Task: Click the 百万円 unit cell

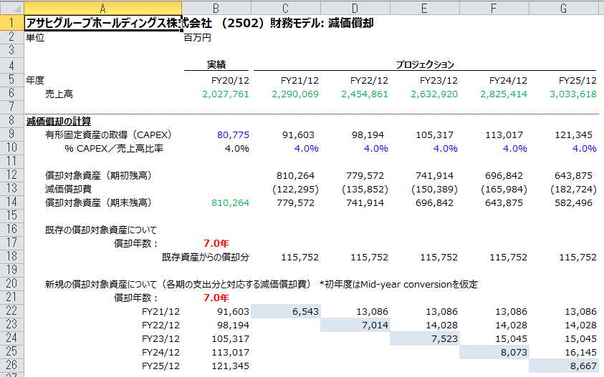Action: point(198,38)
